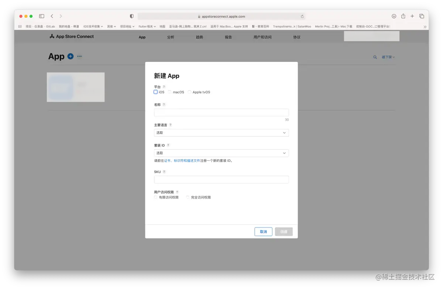Viewport: 443px width, 289px height.
Task: Open the 我的地盘 - 禅道 bookmark
Action: pyautogui.click(x=69, y=27)
